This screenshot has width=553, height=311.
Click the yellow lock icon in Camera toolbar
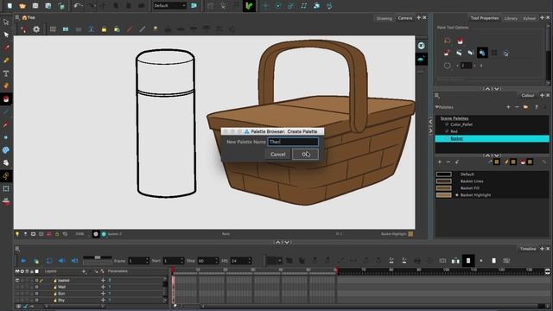pyautogui.click(x=104, y=29)
